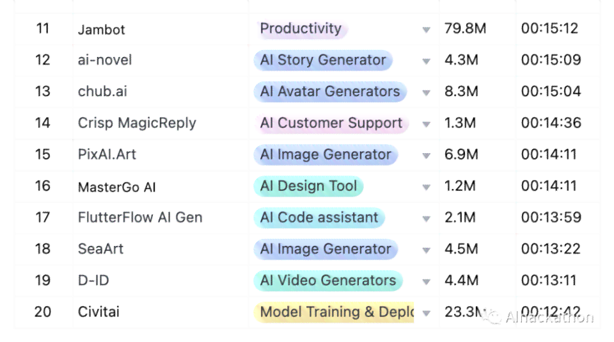The height and width of the screenshot is (342, 614).
Task: Open the dropdown arrow in Jambot row
Action: coord(427,29)
